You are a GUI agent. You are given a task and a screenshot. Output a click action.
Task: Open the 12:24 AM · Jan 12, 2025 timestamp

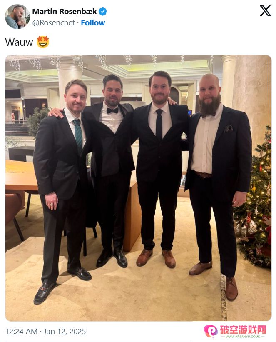point(45,332)
